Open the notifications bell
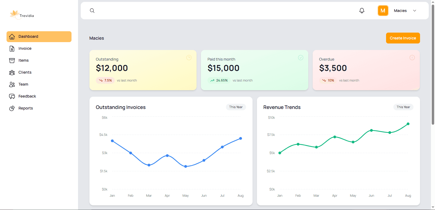Image resolution: width=435 pixels, height=210 pixels. [x=362, y=11]
